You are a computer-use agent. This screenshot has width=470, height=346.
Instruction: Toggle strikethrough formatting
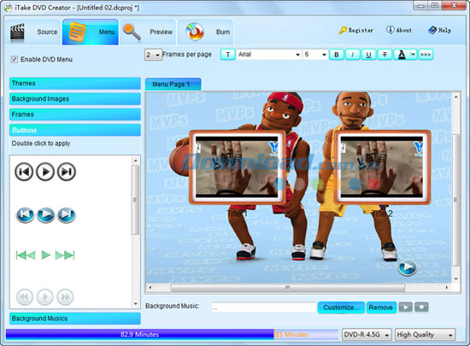[x=385, y=55]
